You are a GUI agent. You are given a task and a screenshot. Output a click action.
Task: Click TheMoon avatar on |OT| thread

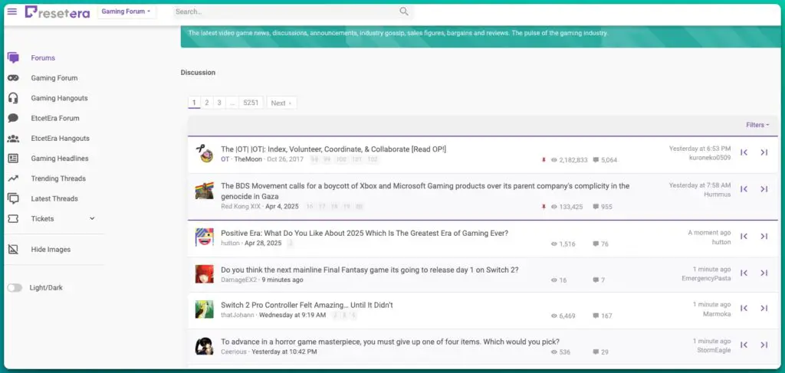(204, 154)
